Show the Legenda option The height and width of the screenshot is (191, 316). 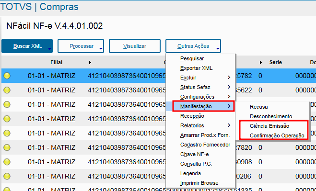(x=190, y=173)
